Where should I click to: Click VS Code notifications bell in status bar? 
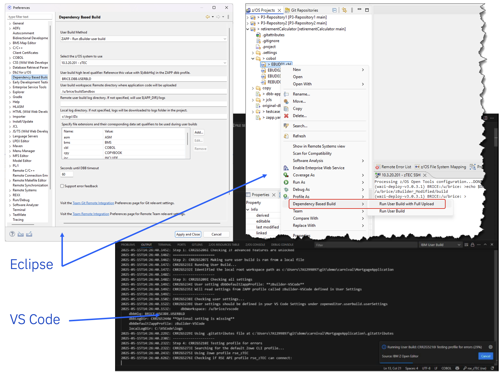[492, 368]
